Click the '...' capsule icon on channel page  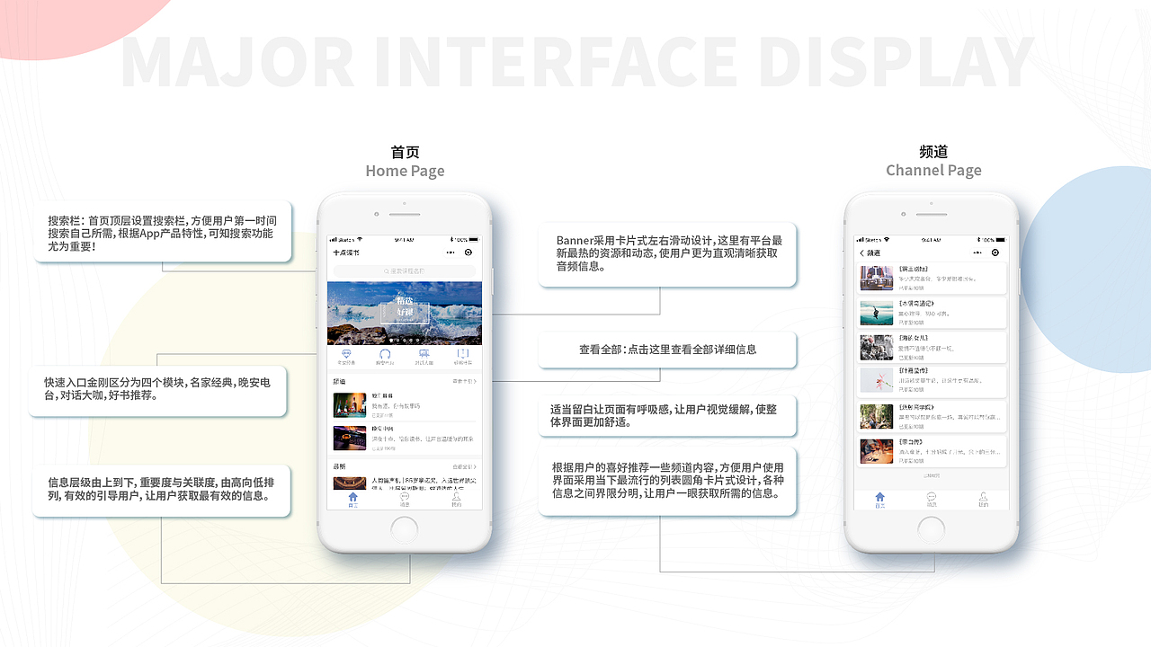click(x=977, y=252)
